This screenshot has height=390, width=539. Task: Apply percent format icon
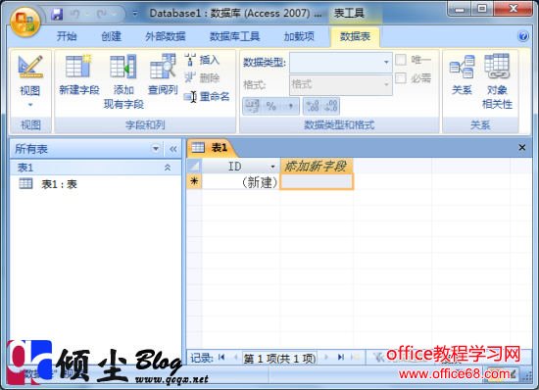coord(270,106)
